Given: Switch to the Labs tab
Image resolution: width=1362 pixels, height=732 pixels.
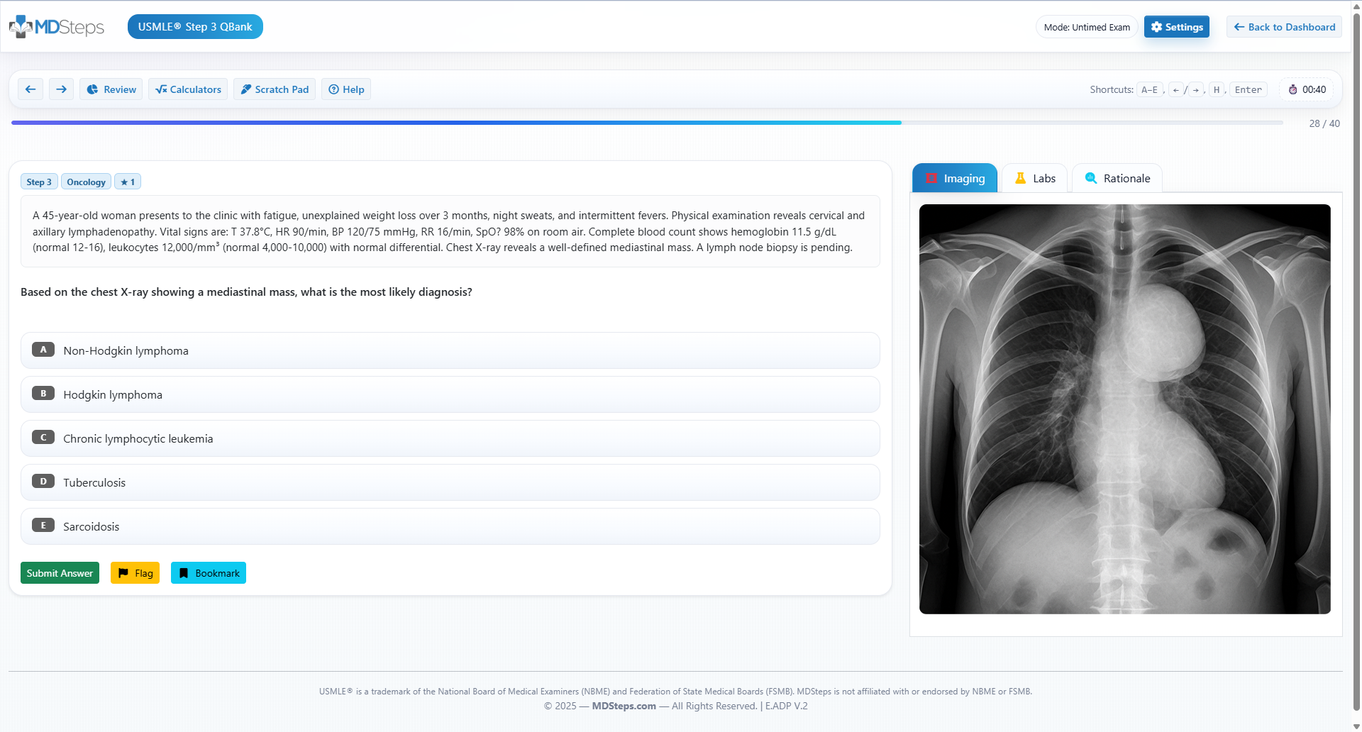Looking at the screenshot, I should pyautogui.click(x=1034, y=178).
